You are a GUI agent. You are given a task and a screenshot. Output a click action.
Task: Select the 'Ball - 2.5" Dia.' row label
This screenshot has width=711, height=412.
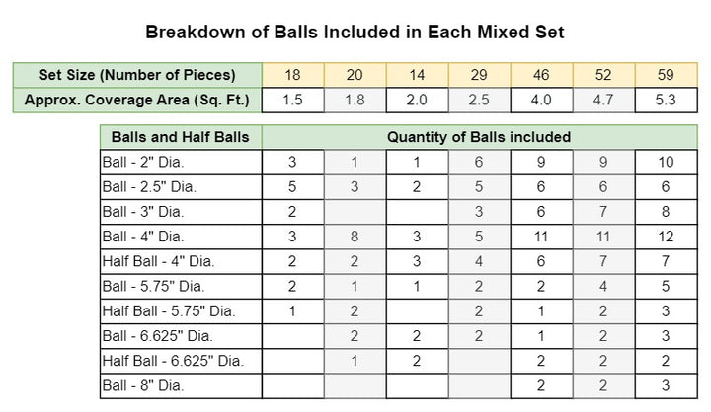181,187
